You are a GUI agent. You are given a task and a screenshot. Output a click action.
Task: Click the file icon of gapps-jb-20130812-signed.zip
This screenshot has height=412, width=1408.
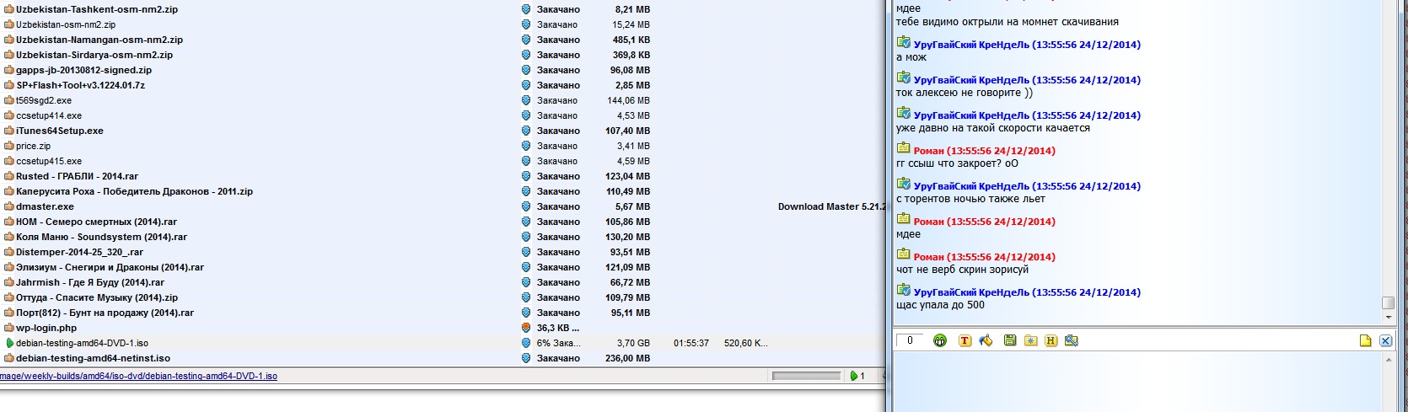9,70
